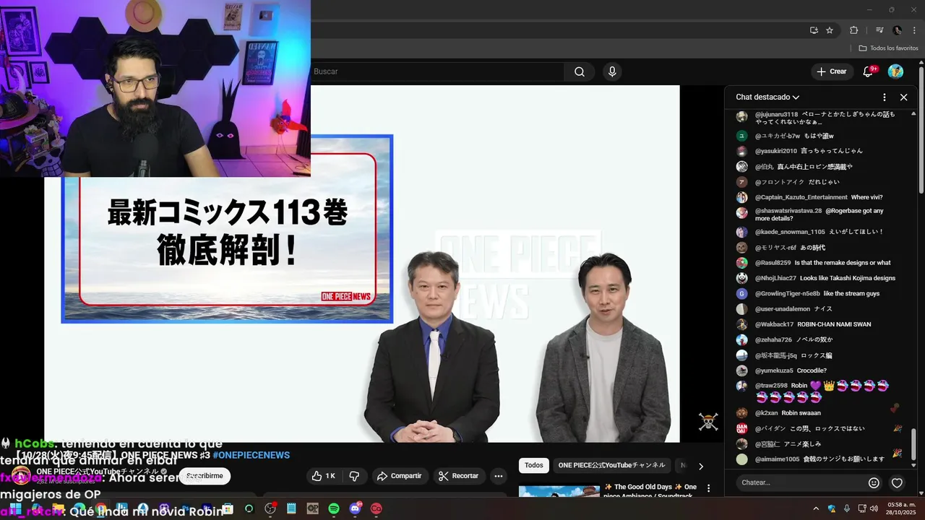Click chat author @GrowlingTiger-n5e8b
The width and height of the screenshot is (925, 520).
(788, 294)
